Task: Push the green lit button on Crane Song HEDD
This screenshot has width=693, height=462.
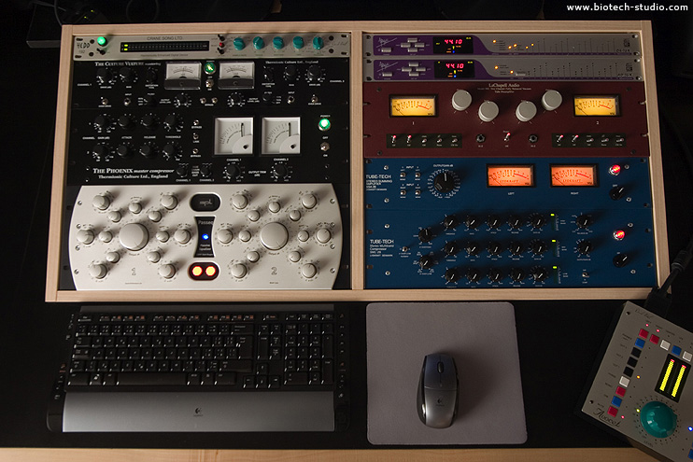Action: 102,41
